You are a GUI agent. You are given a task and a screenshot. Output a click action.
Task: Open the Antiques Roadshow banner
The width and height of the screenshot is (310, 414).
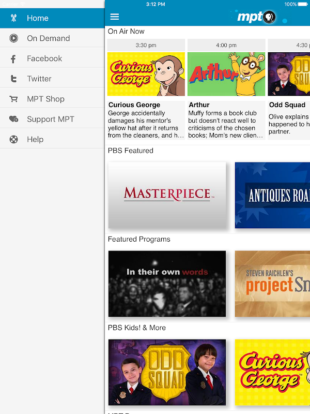pos(272,195)
